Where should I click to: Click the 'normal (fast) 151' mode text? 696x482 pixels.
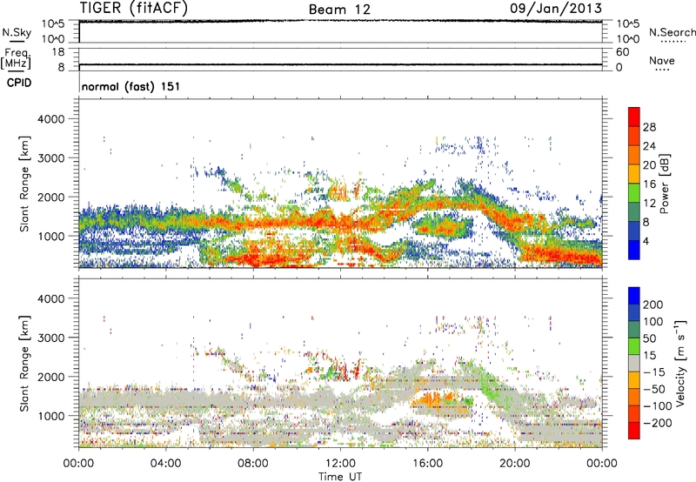click(131, 86)
